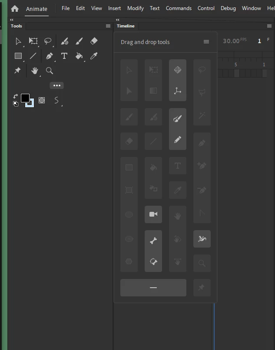Open the Timeline panel options menu
This screenshot has width=275, height=350.
click(x=269, y=26)
